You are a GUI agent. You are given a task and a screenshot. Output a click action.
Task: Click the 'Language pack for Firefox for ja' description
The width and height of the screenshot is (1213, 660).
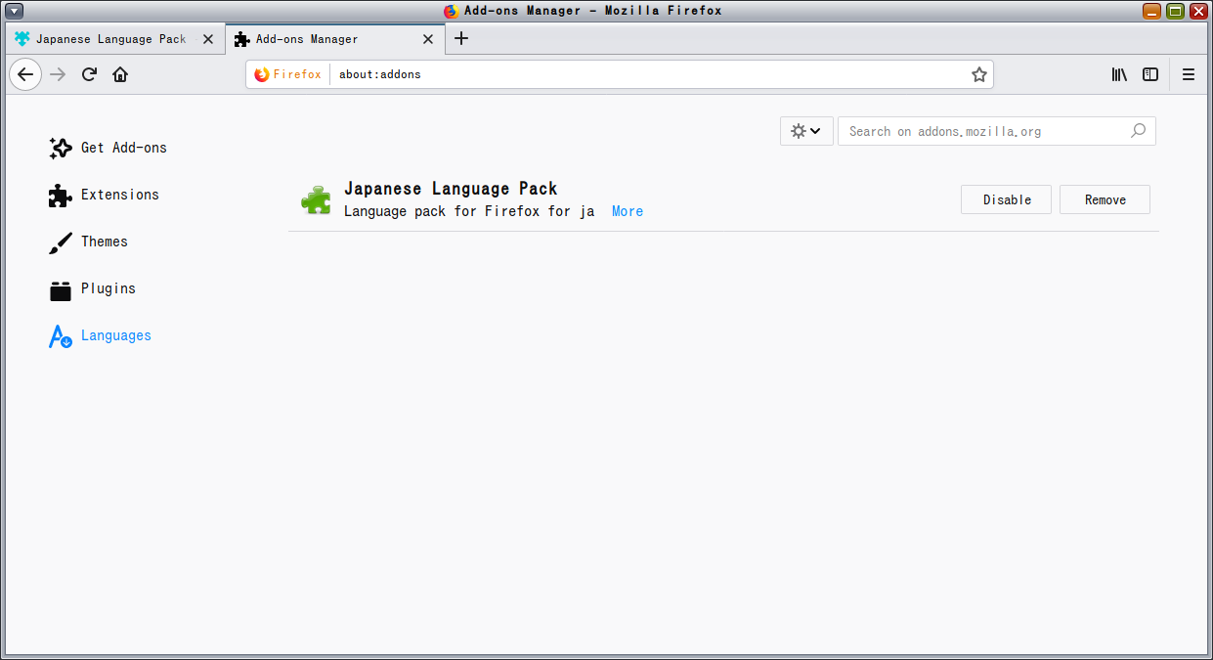click(469, 211)
